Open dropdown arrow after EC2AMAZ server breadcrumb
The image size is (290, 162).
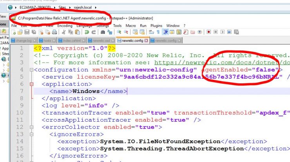(x=55, y=7)
